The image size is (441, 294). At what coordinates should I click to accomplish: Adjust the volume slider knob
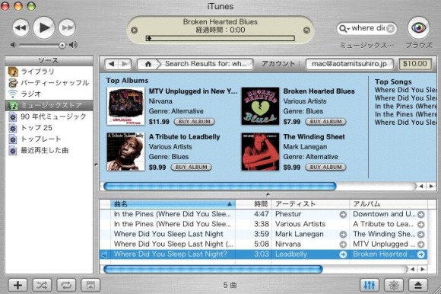click(62, 45)
